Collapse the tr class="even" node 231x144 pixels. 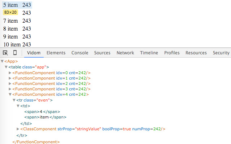[x=14, y=100]
